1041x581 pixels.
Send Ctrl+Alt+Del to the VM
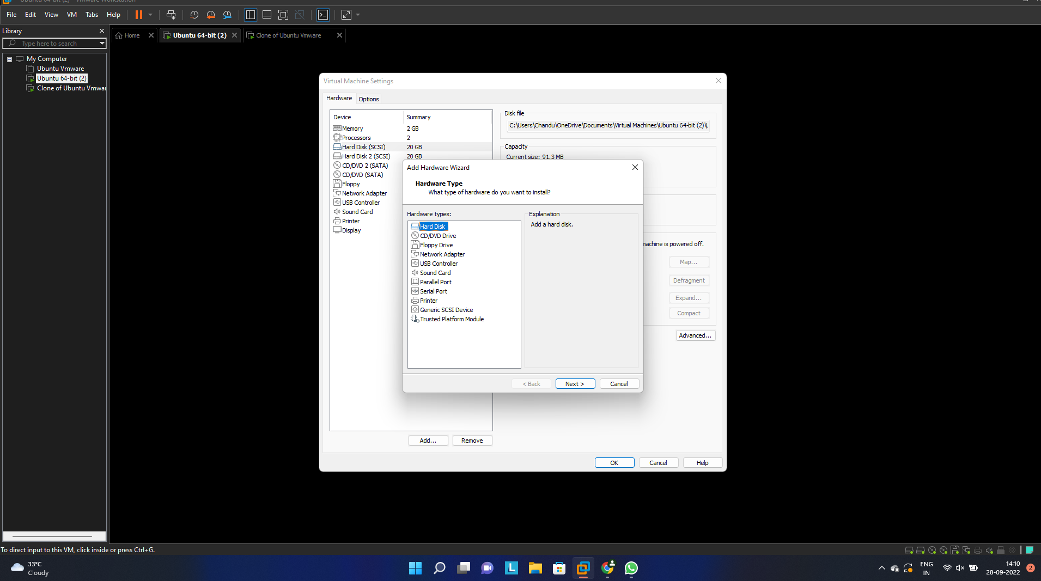point(171,15)
